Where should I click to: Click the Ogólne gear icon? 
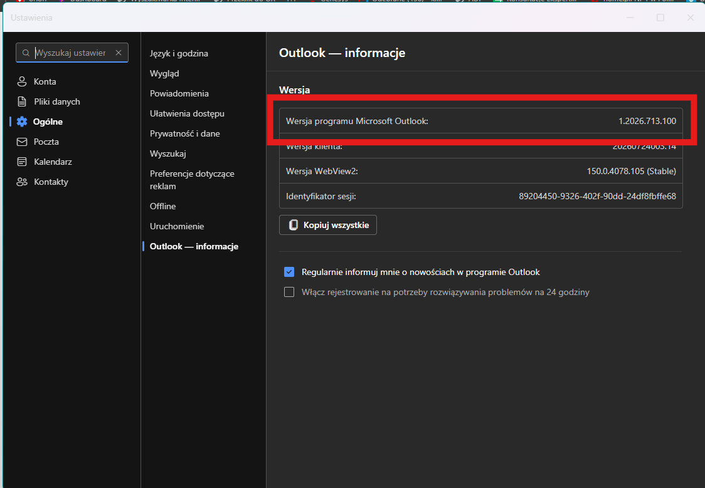pos(21,122)
